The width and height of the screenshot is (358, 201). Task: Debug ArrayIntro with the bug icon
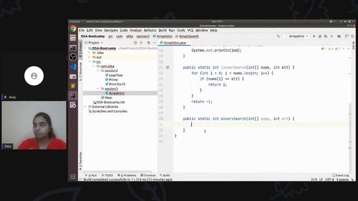click(320, 36)
